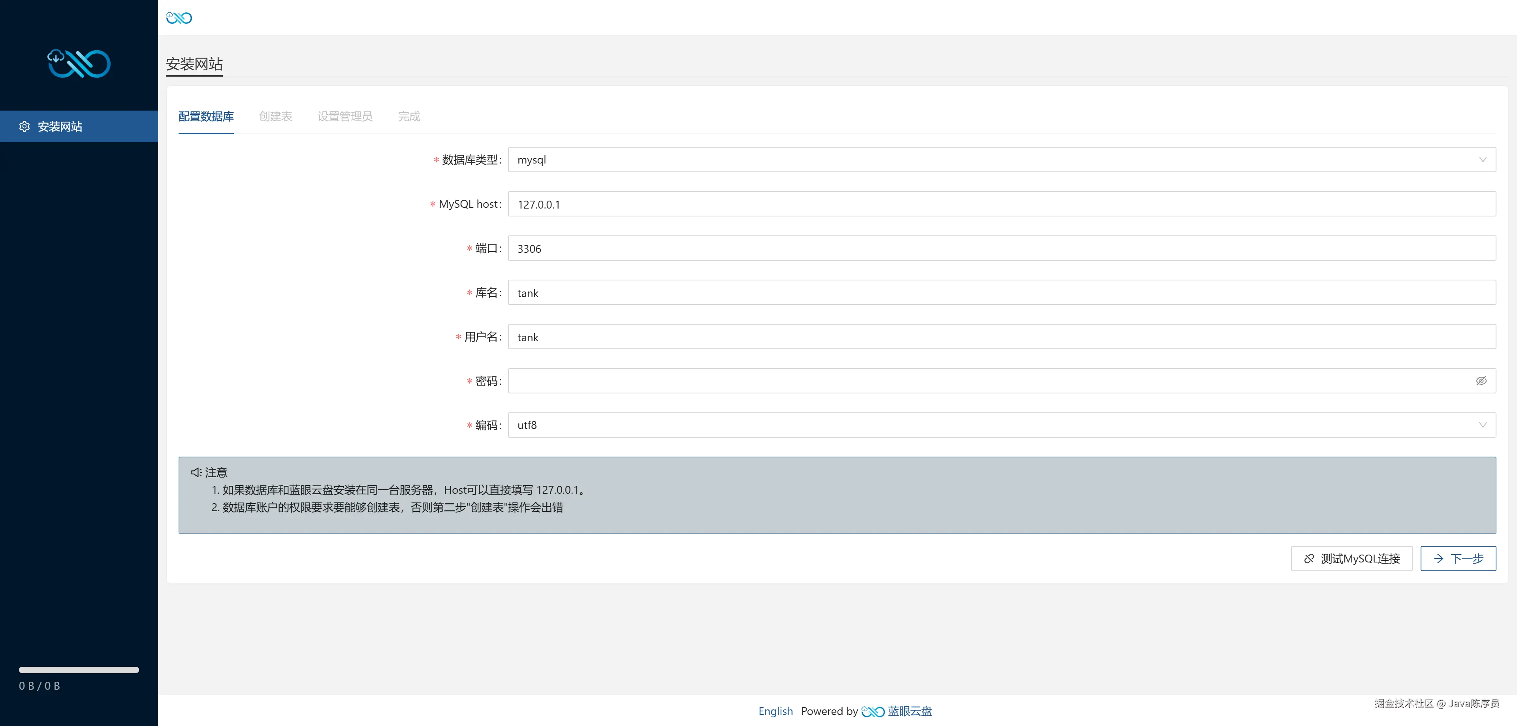Click the link icon on 测试MySQL连接 button

1309,559
